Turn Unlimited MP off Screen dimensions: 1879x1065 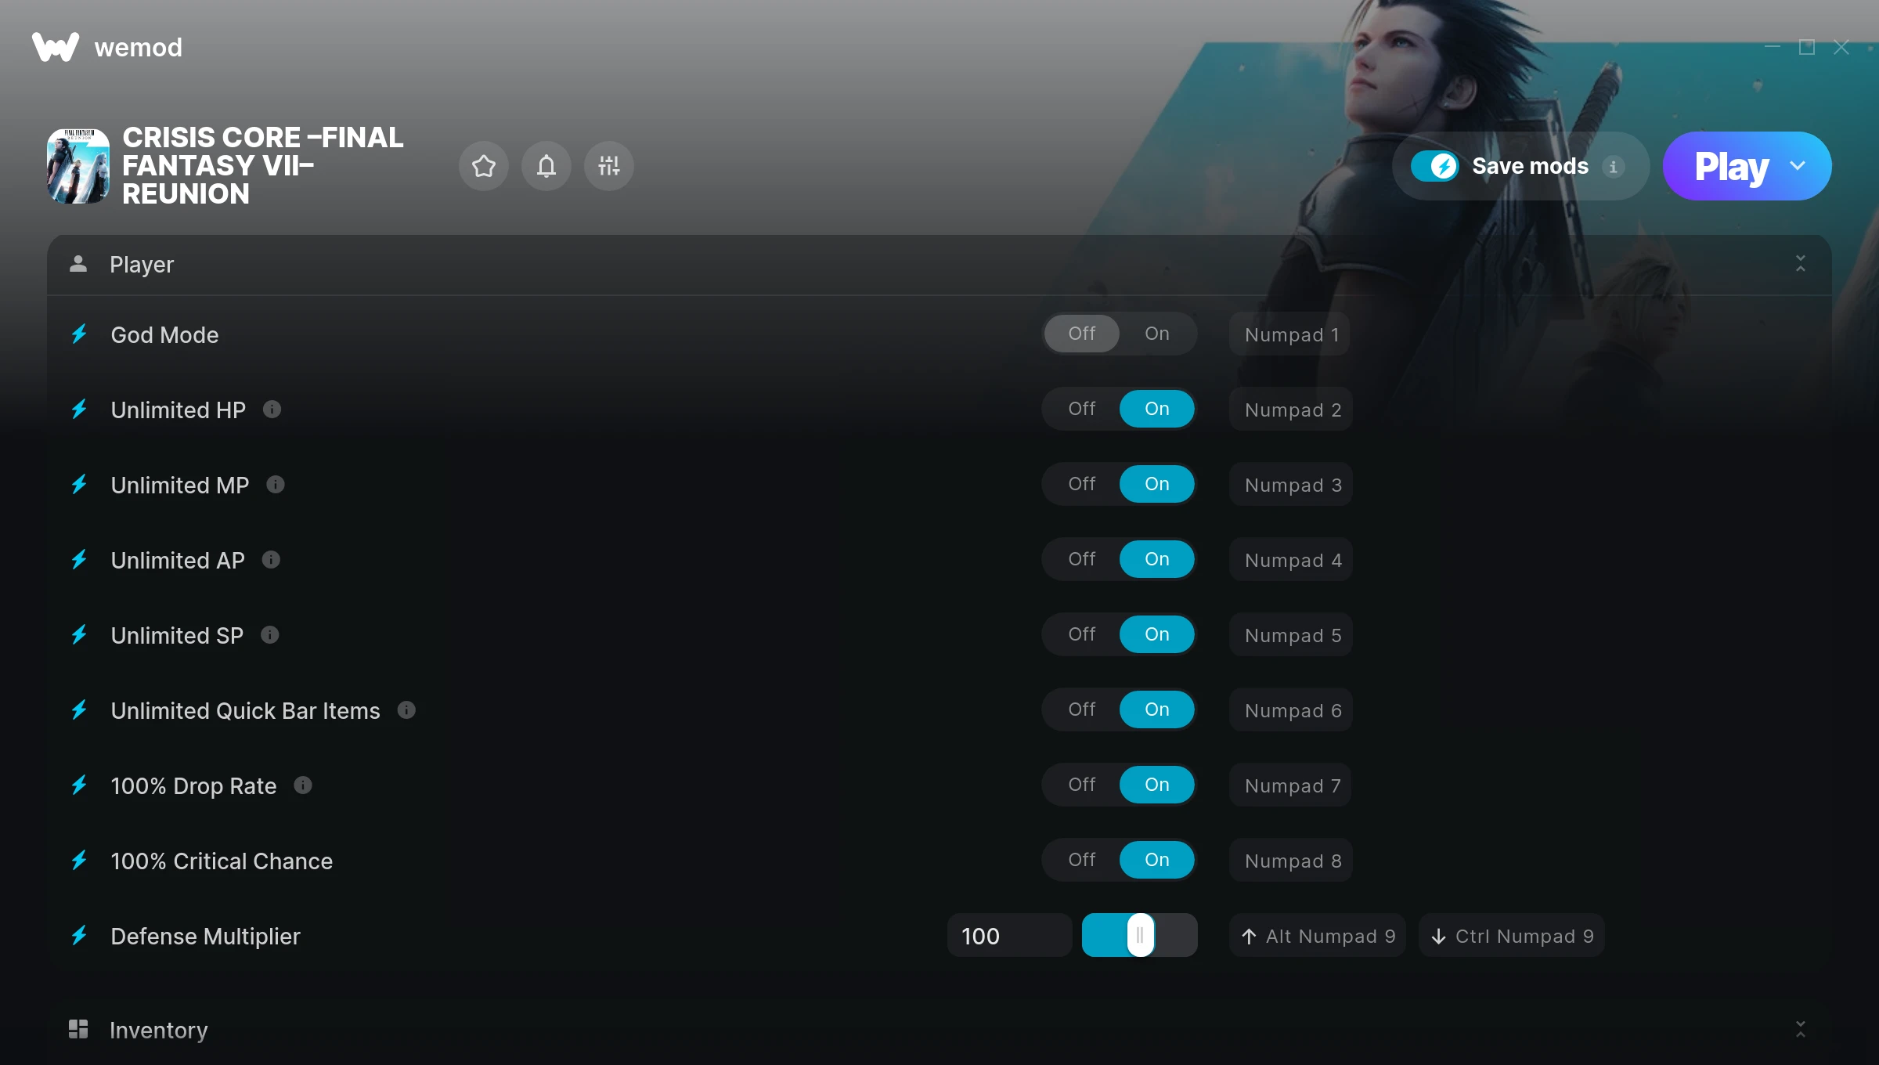click(x=1081, y=484)
